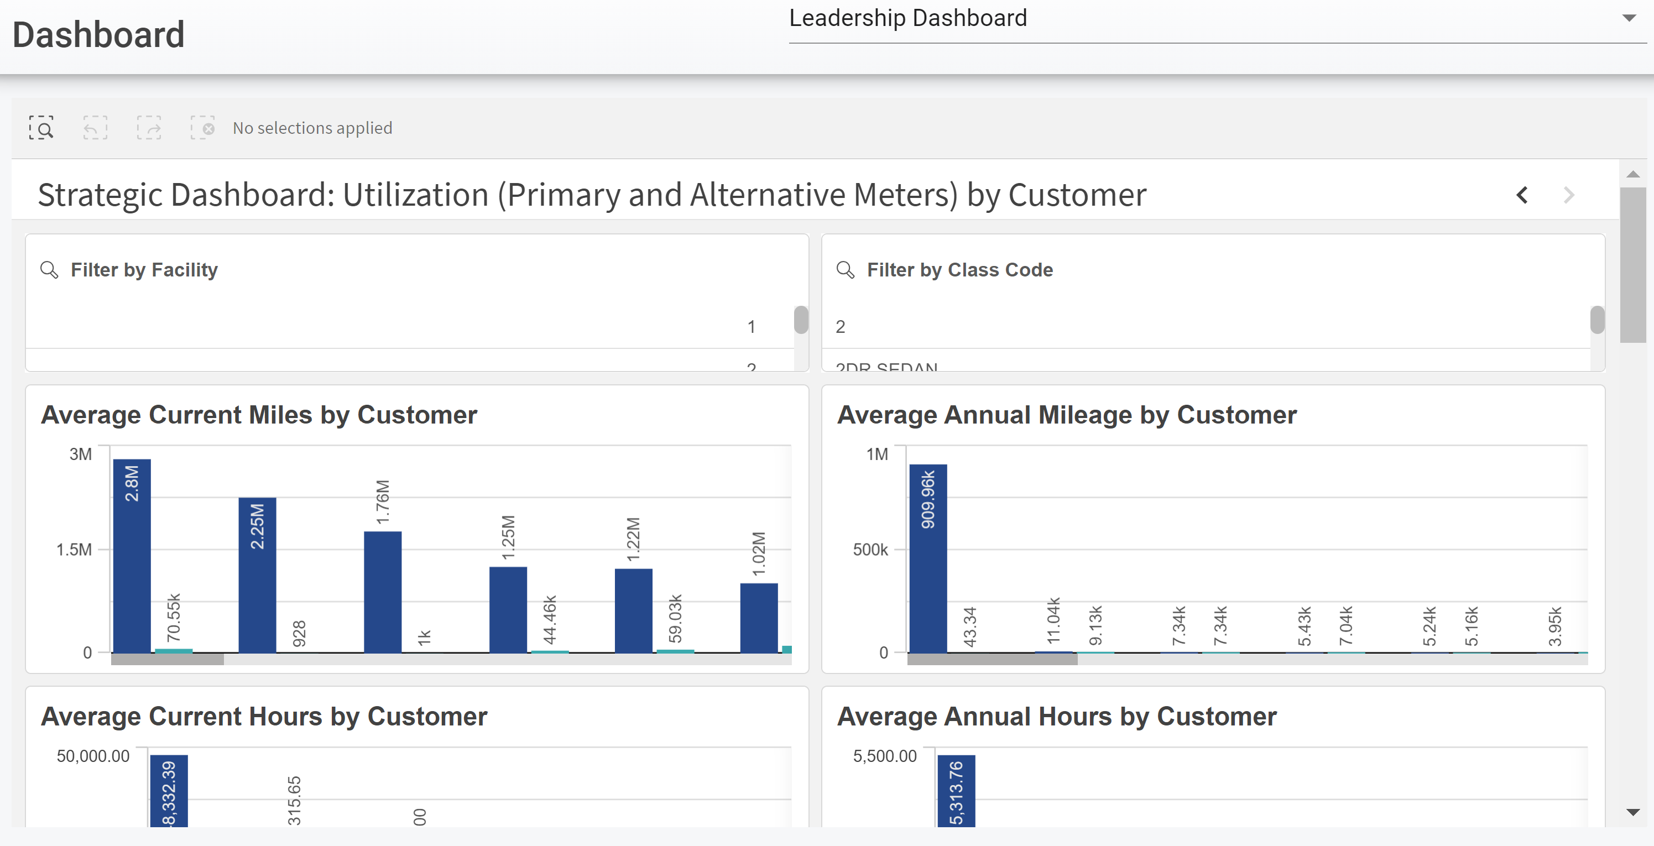This screenshot has height=846, width=1654.
Task: Open the smart search selections tool
Action: point(41,128)
